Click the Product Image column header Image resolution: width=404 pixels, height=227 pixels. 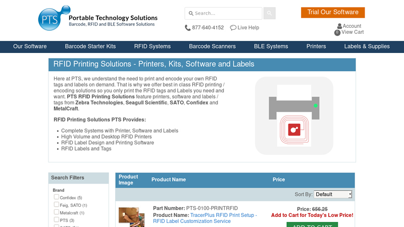coord(128,180)
